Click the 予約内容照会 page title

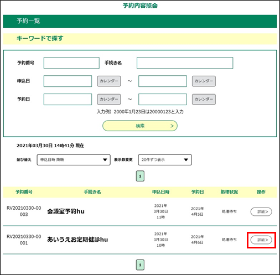140,6
